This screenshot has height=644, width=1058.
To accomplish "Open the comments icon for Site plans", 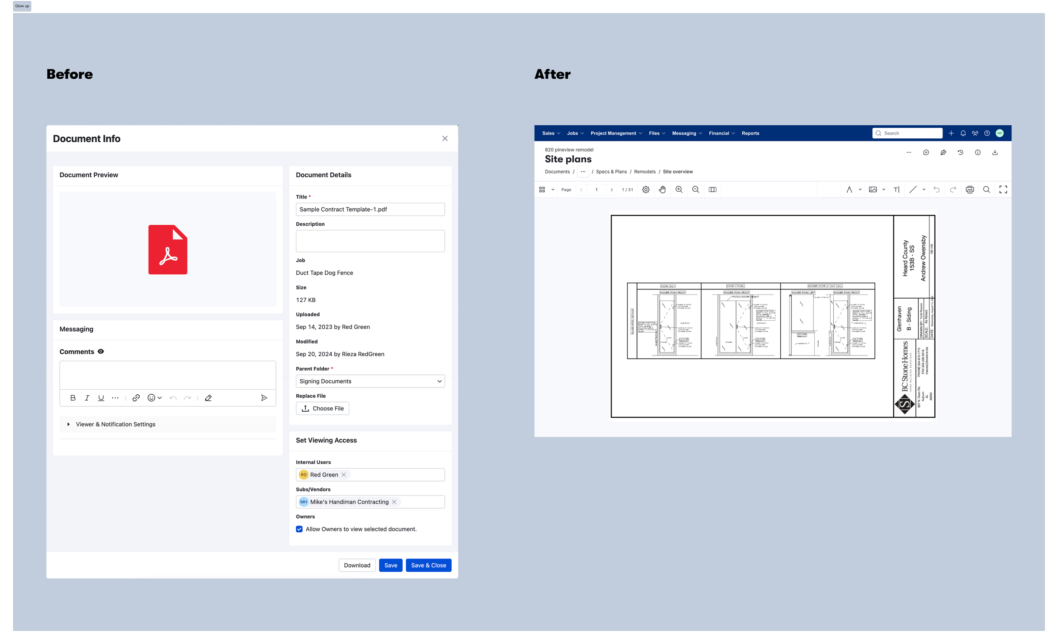I will pos(926,152).
